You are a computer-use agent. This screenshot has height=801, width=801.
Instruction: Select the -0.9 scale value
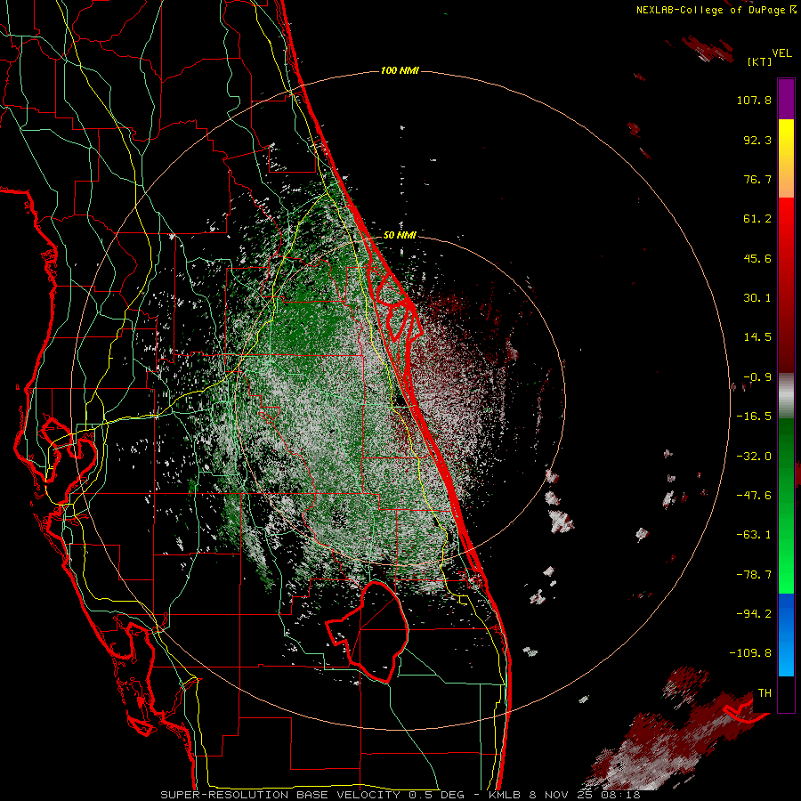pyautogui.click(x=757, y=377)
